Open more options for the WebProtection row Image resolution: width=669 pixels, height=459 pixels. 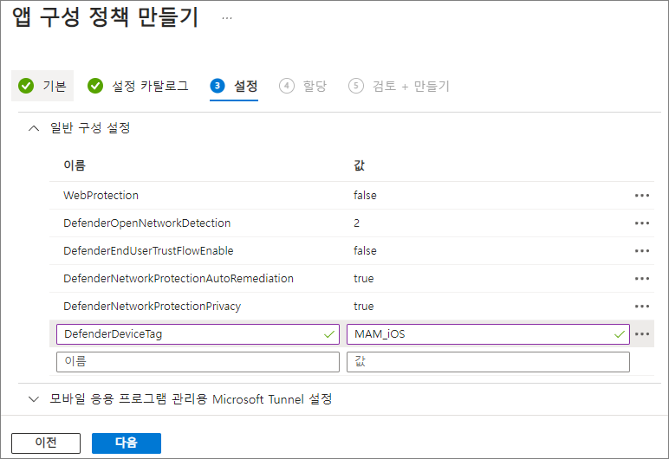(641, 196)
